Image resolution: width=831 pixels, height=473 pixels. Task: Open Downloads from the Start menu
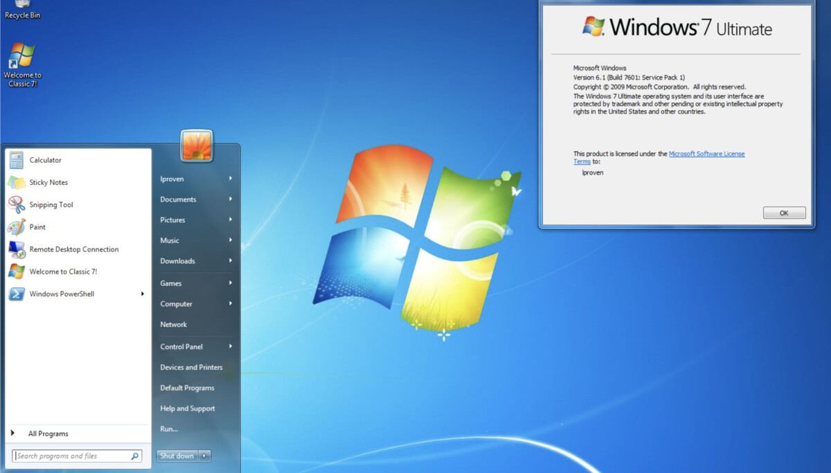[177, 261]
